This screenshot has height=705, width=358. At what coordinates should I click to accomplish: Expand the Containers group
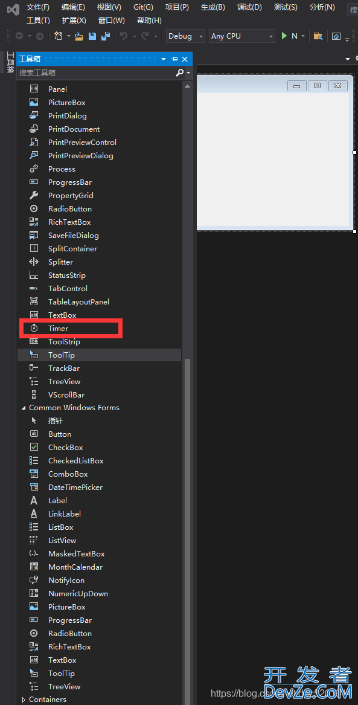(24, 700)
